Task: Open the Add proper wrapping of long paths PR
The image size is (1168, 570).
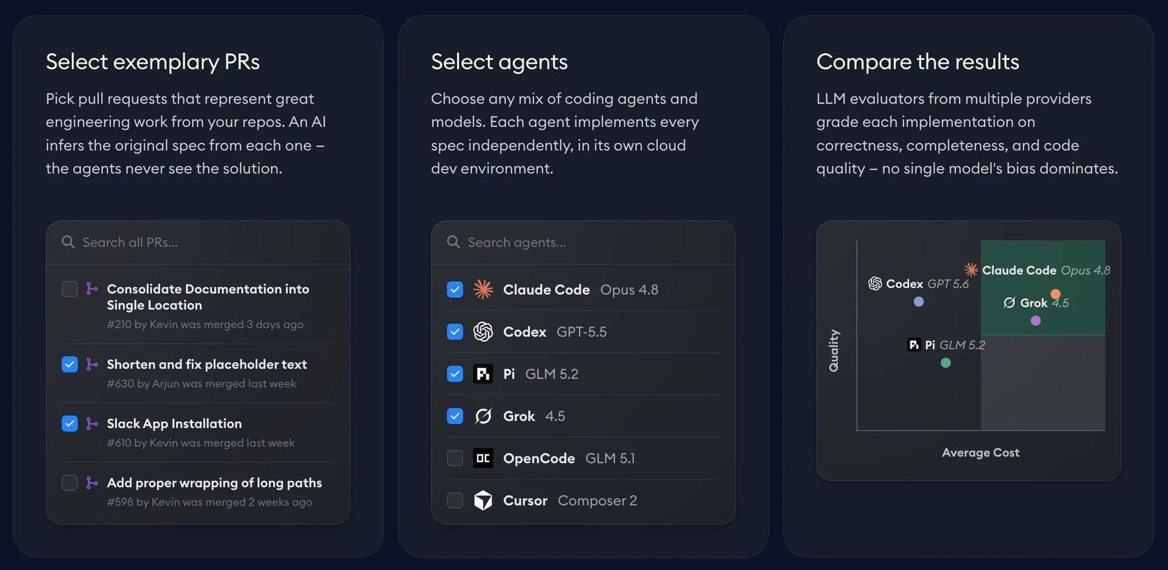Action: pos(214,483)
